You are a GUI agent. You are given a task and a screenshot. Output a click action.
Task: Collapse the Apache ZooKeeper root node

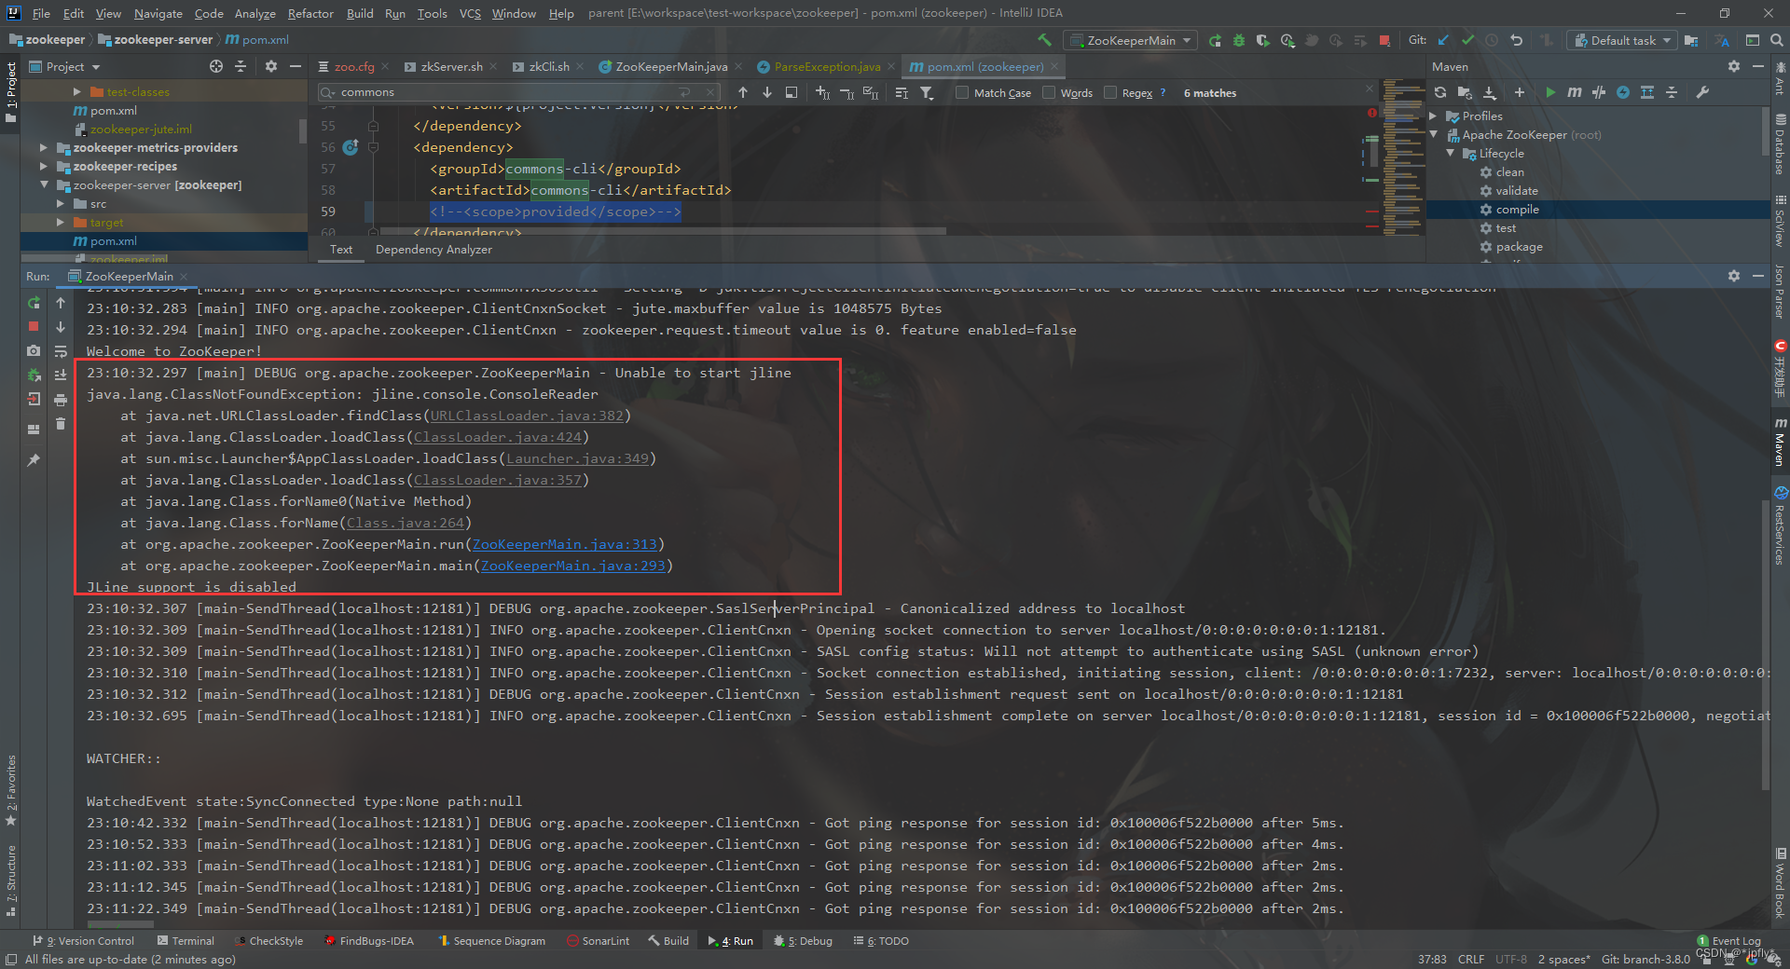pyautogui.click(x=1434, y=134)
